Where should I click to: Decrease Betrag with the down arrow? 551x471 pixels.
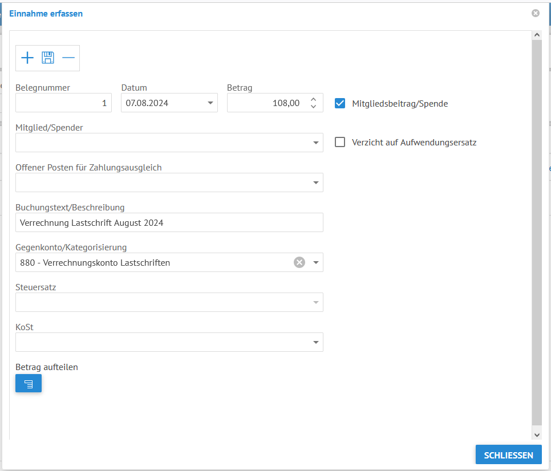pyautogui.click(x=314, y=107)
